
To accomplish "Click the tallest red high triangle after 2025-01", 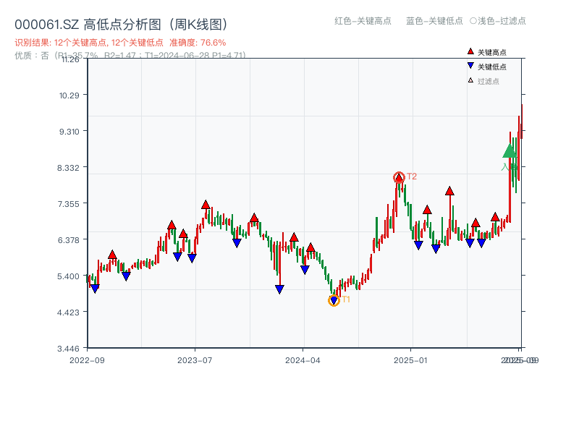I will (449, 191).
